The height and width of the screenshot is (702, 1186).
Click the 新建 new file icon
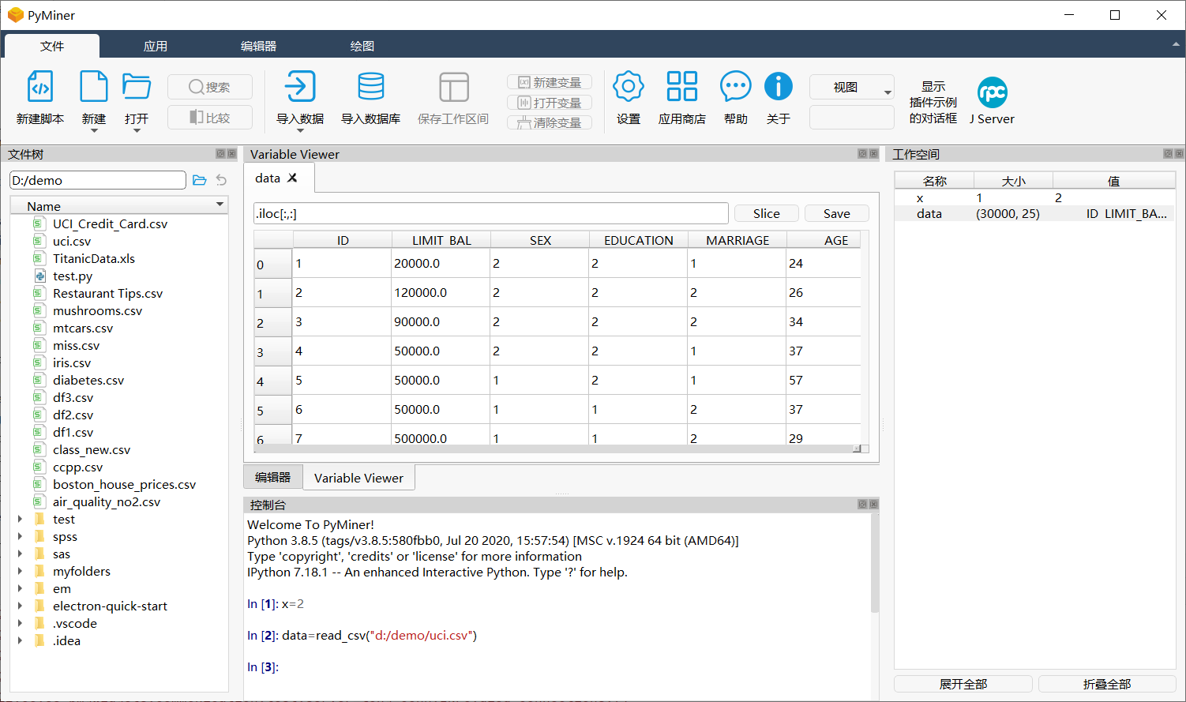[x=93, y=87]
